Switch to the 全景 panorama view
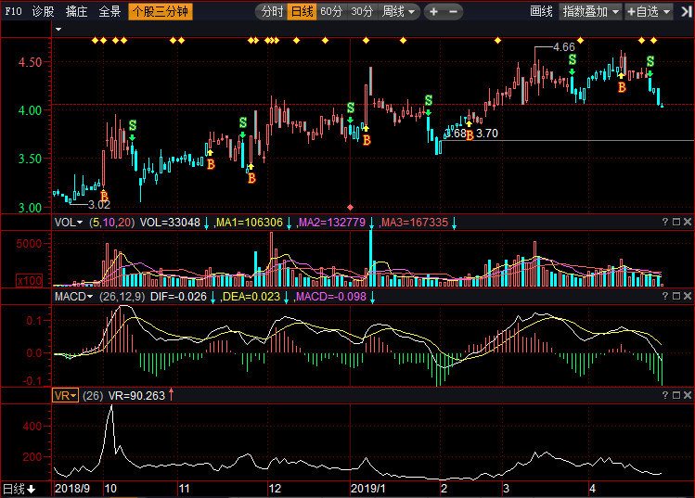 point(109,11)
